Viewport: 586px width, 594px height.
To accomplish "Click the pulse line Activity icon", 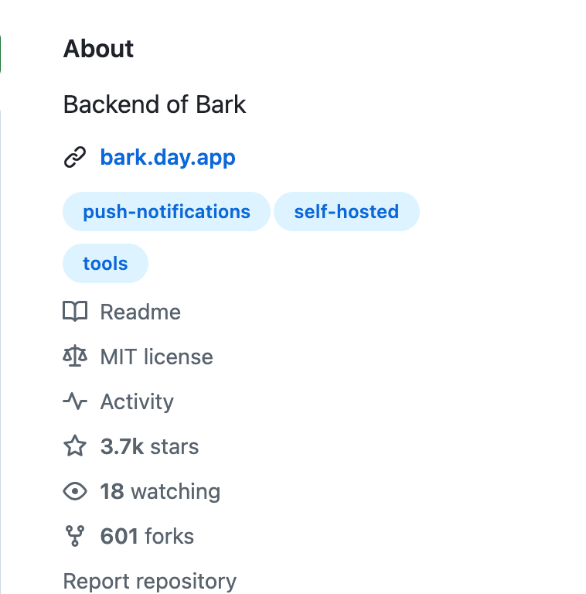I will click(x=75, y=401).
